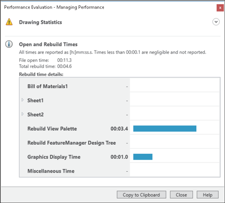Click the blue information icon
Image resolution: width=225 pixels, height=203 pixels.
coord(9,44)
